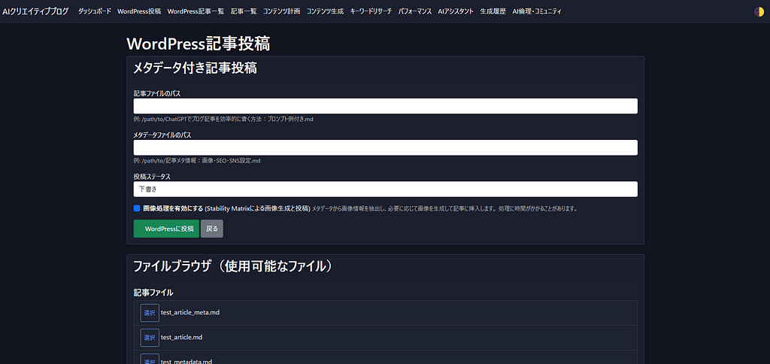Screen dimensions: 770x364
Task: Open the コンテンツ計画 menu item
Action: point(281,11)
